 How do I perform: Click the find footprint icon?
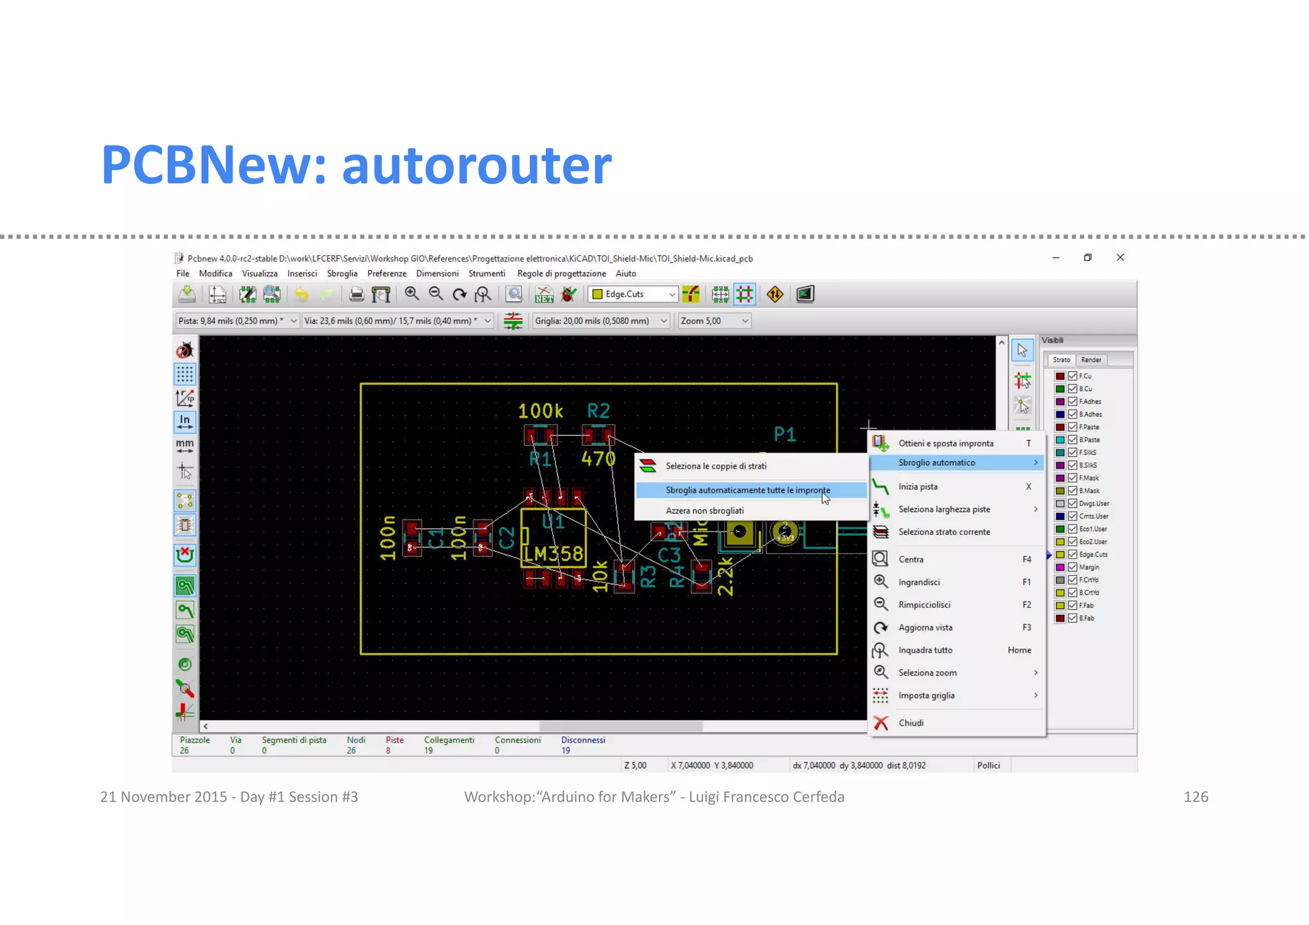pos(514,294)
